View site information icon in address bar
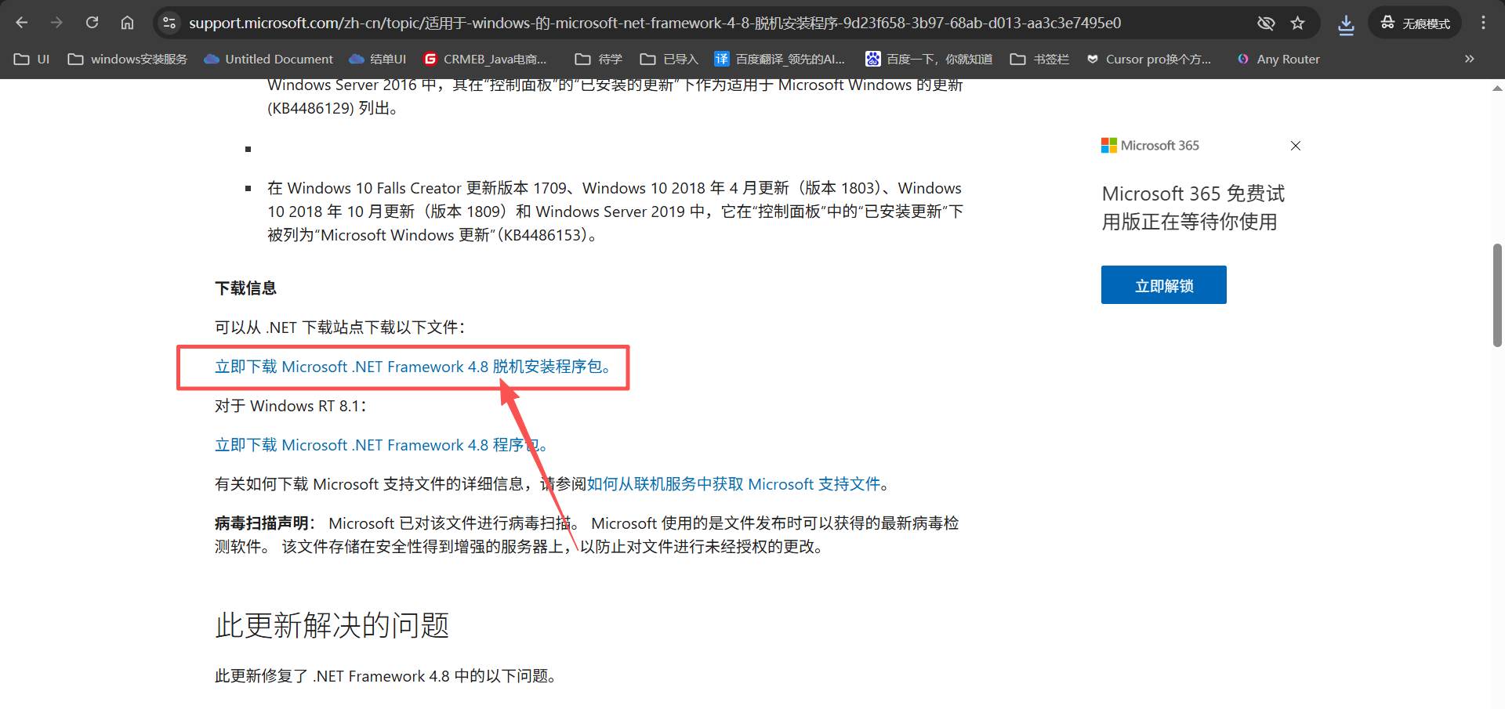Screen dimensions: 1505x709 coord(169,23)
